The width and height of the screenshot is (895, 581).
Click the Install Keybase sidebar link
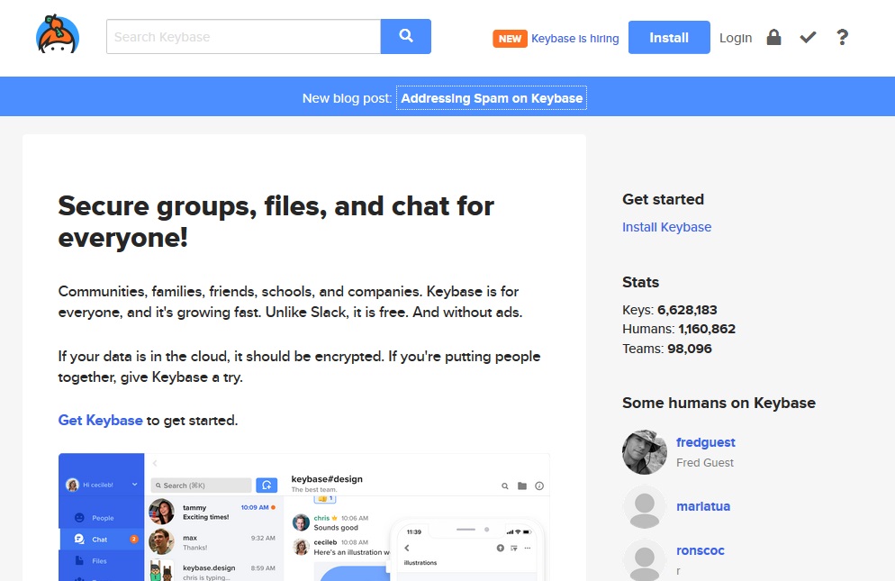coord(666,227)
